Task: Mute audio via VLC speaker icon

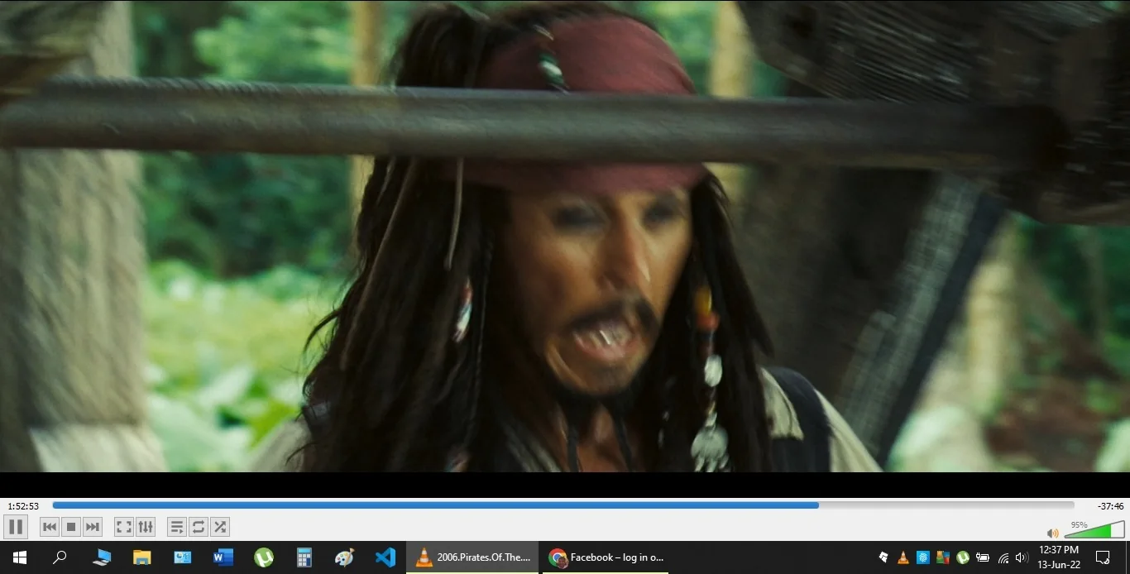Action: 1052,533
